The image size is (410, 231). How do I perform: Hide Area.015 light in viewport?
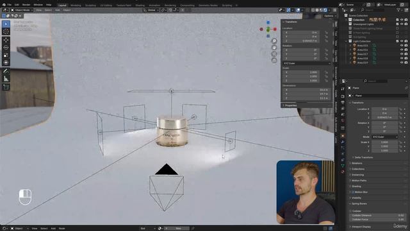pyautogui.click(x=402, y=46)
